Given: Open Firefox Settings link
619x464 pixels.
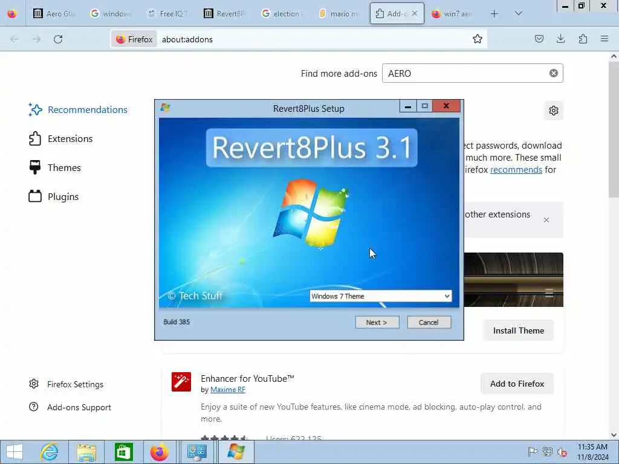Looking at the screenshot, I should coord(66,384).
